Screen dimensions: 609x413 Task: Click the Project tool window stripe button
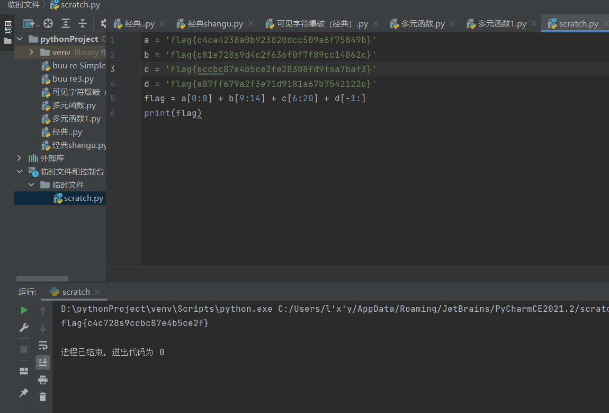point(7,31)
